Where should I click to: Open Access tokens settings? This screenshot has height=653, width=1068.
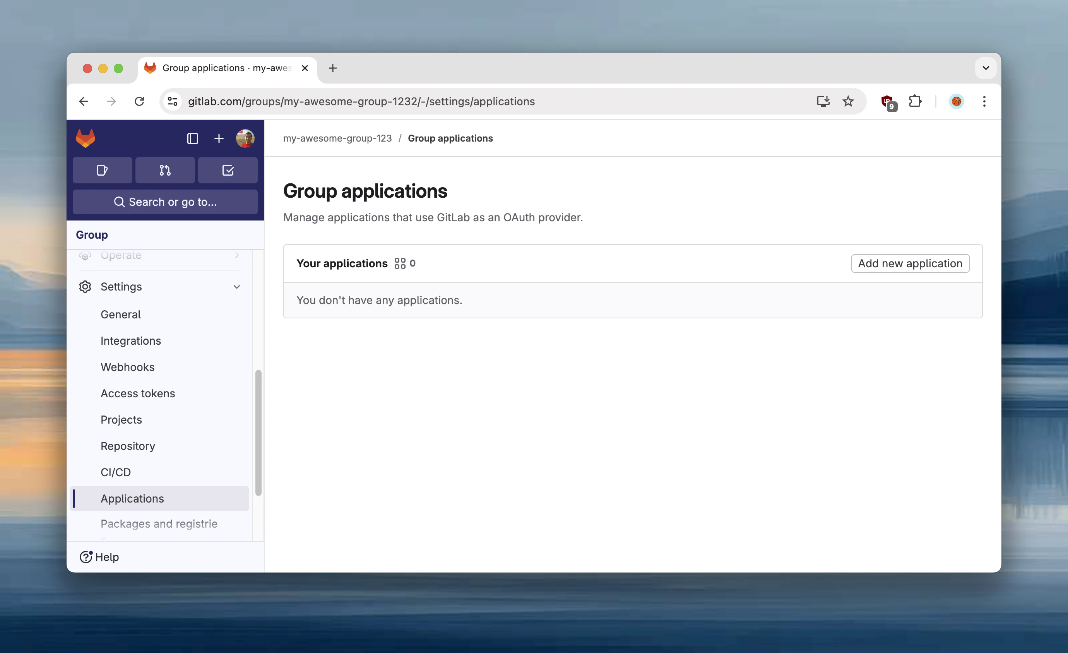[x=138, y=393]
